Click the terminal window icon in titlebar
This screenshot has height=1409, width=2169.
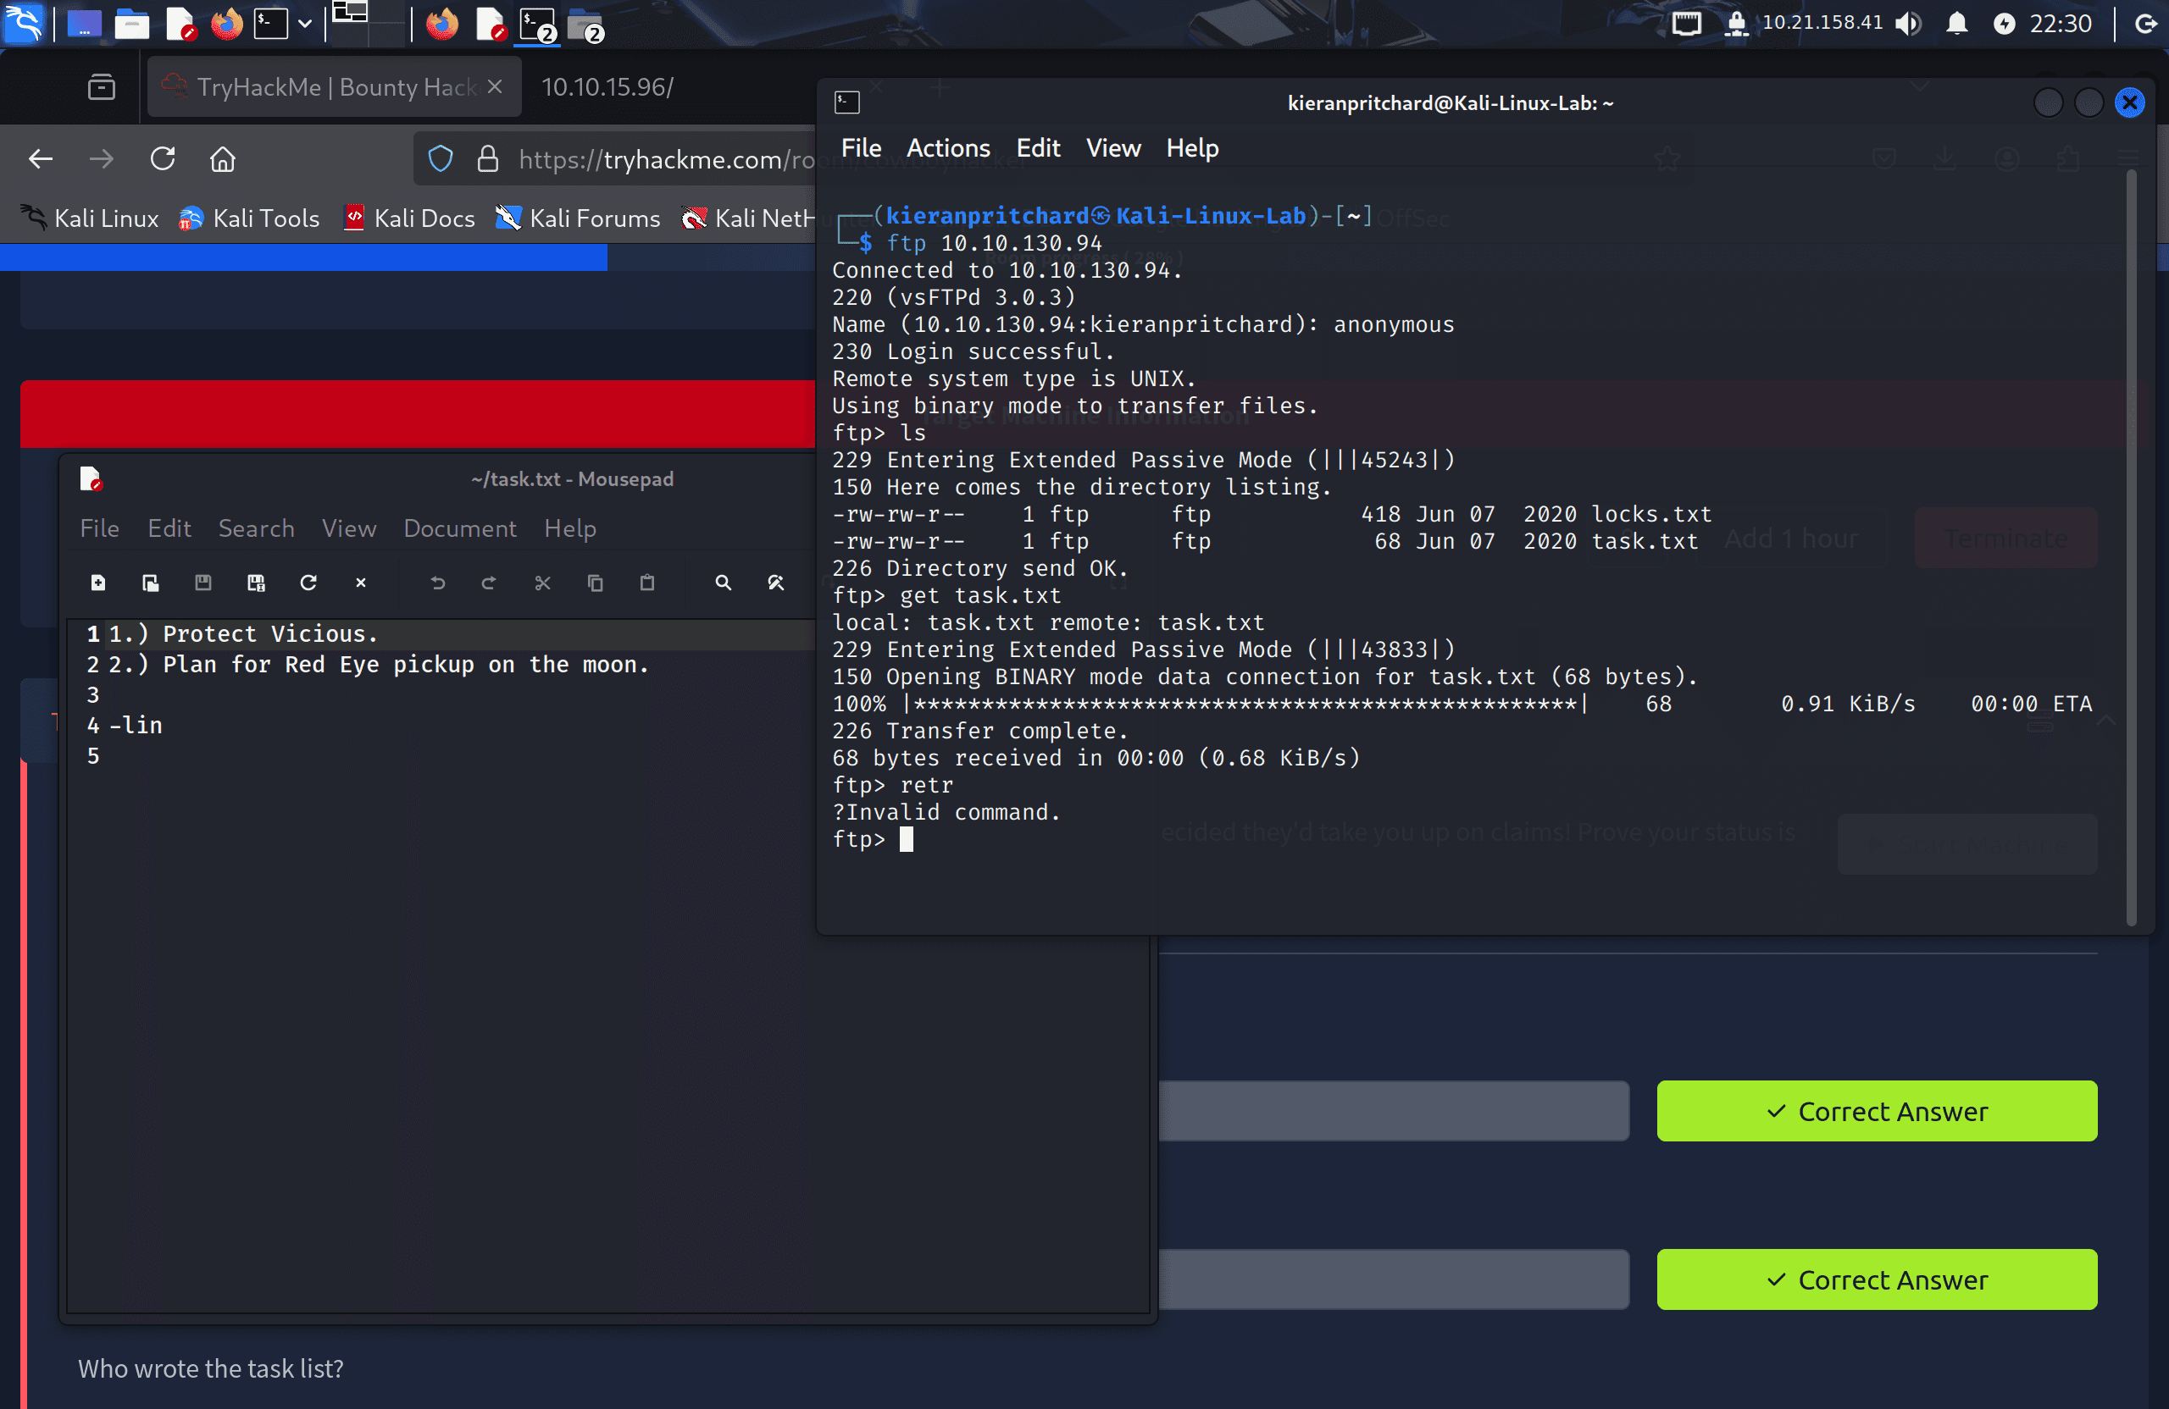846,103
